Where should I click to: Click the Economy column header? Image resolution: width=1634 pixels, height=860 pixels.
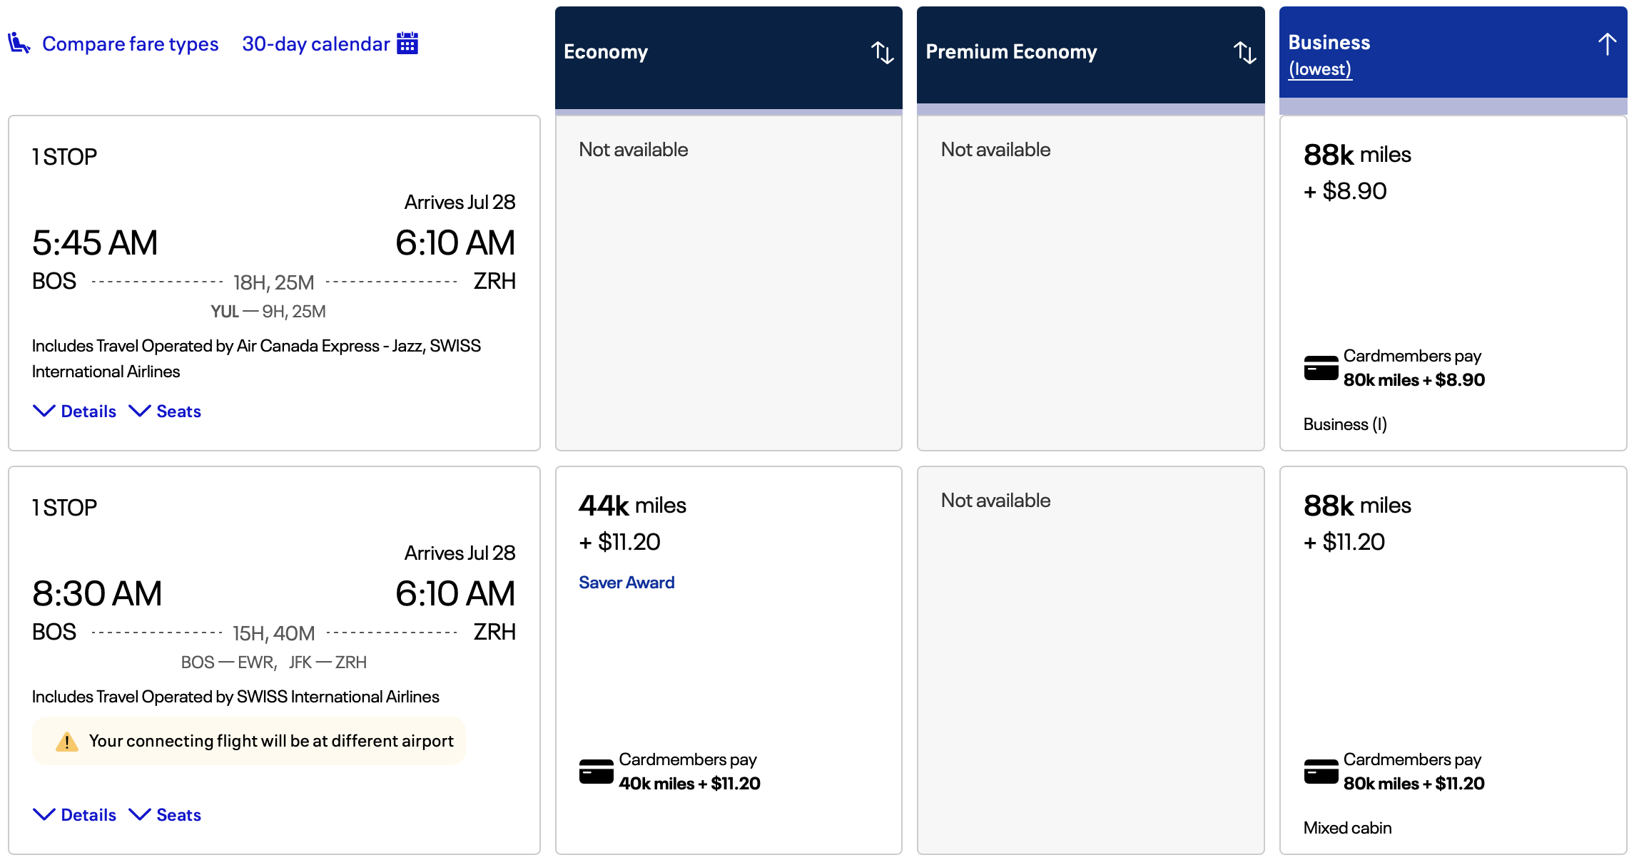click(606, 51)
